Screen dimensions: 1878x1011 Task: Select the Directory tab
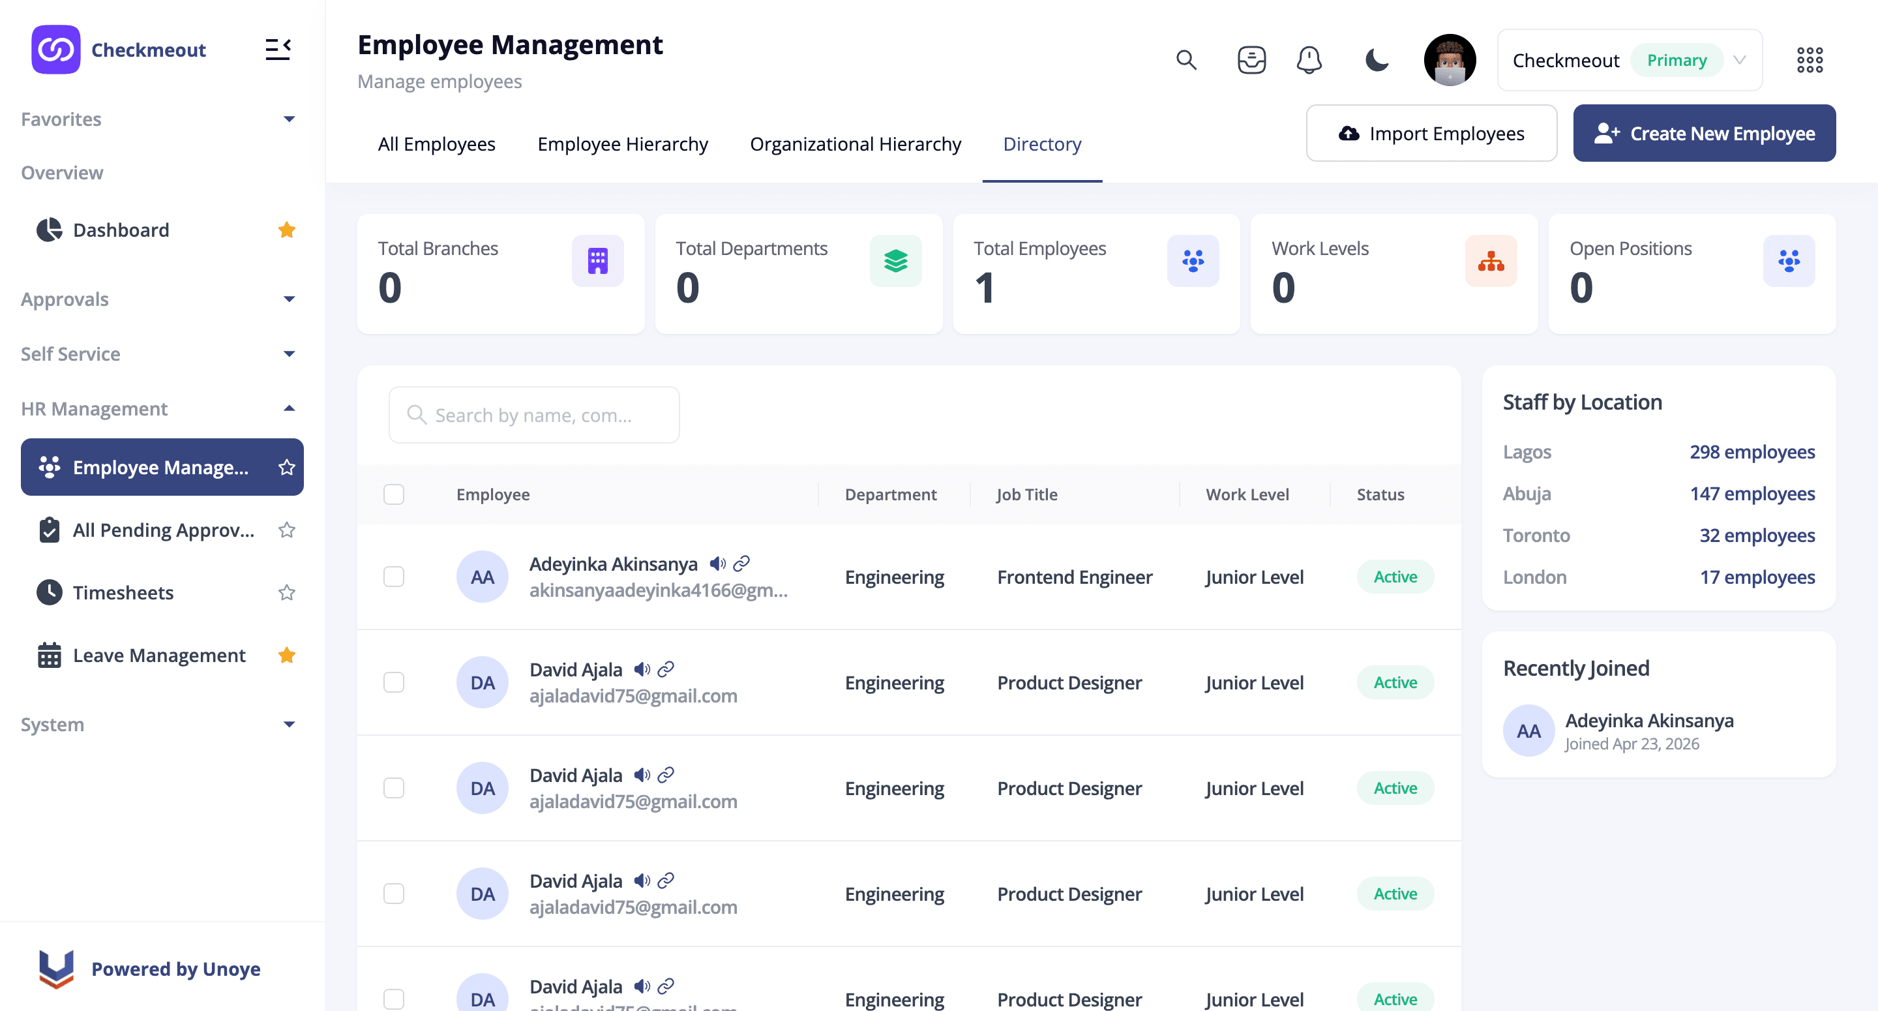point(1042,143)
